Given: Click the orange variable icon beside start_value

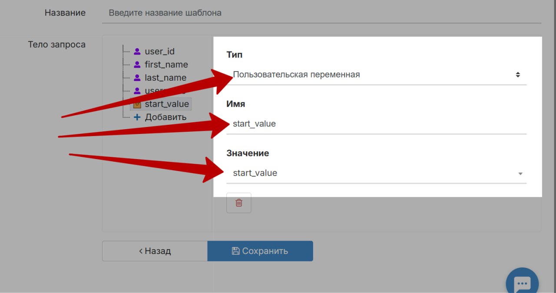Looking at the screenshot, I should pos(137,104).
